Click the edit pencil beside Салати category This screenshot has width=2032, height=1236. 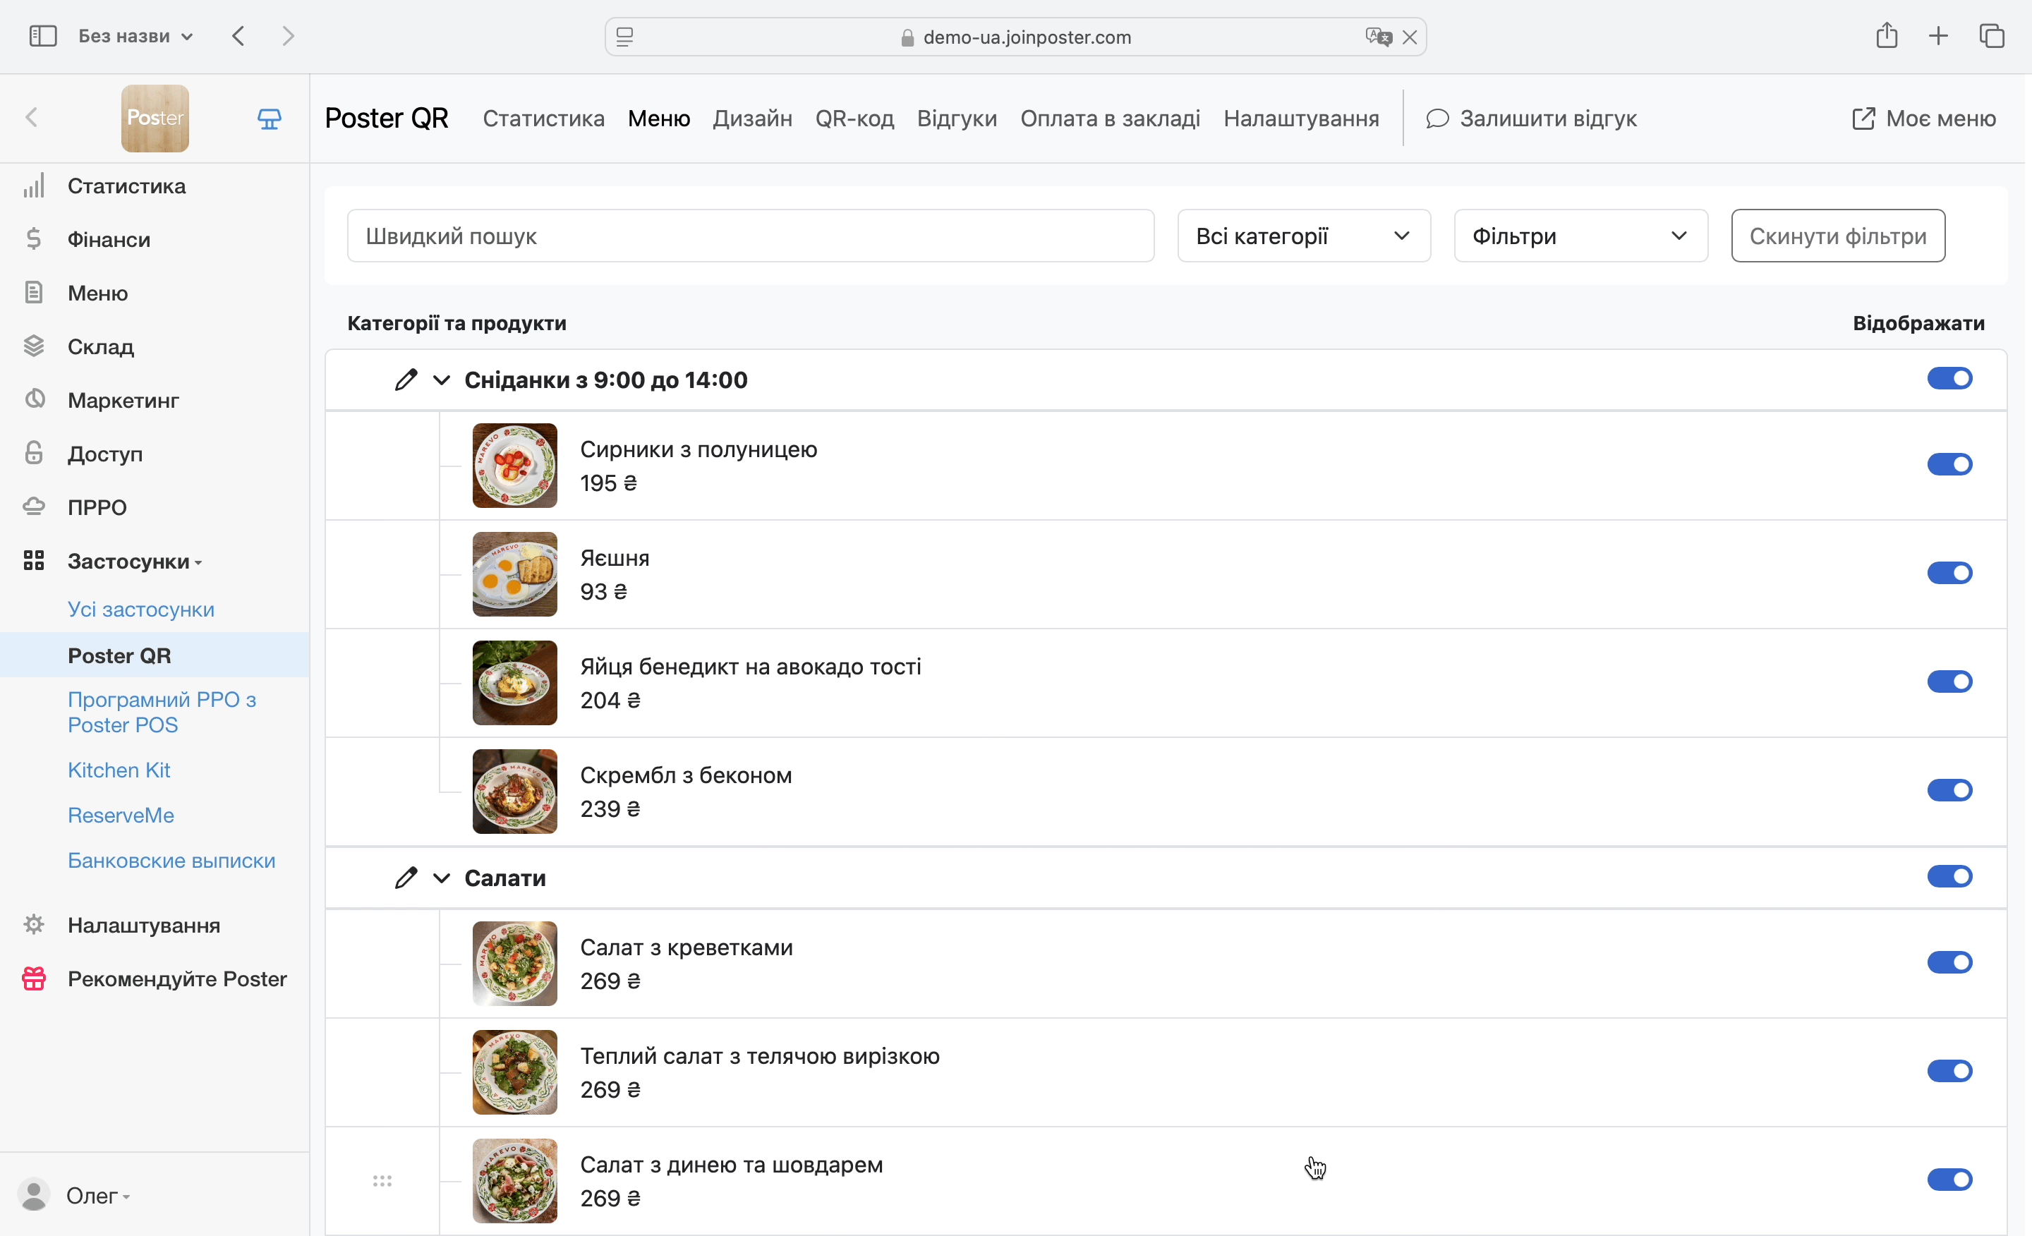[405, 878]
